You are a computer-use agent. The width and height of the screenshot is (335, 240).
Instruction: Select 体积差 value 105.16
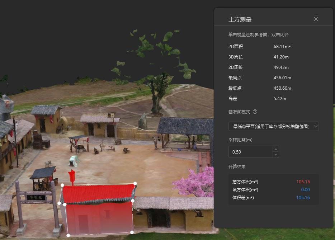pyautogui.click(x=303, y=197)
